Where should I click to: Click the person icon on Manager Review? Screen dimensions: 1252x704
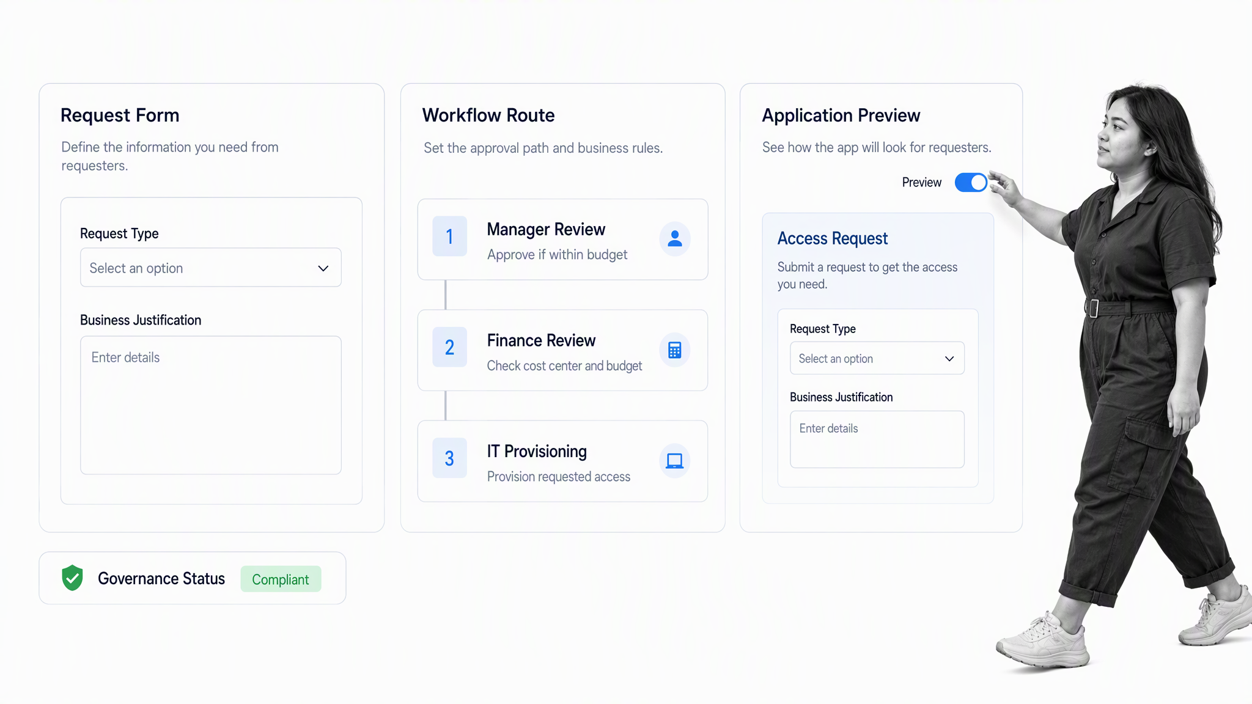[675, 239]
